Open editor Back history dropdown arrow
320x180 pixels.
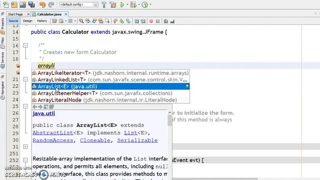[65, 21]
